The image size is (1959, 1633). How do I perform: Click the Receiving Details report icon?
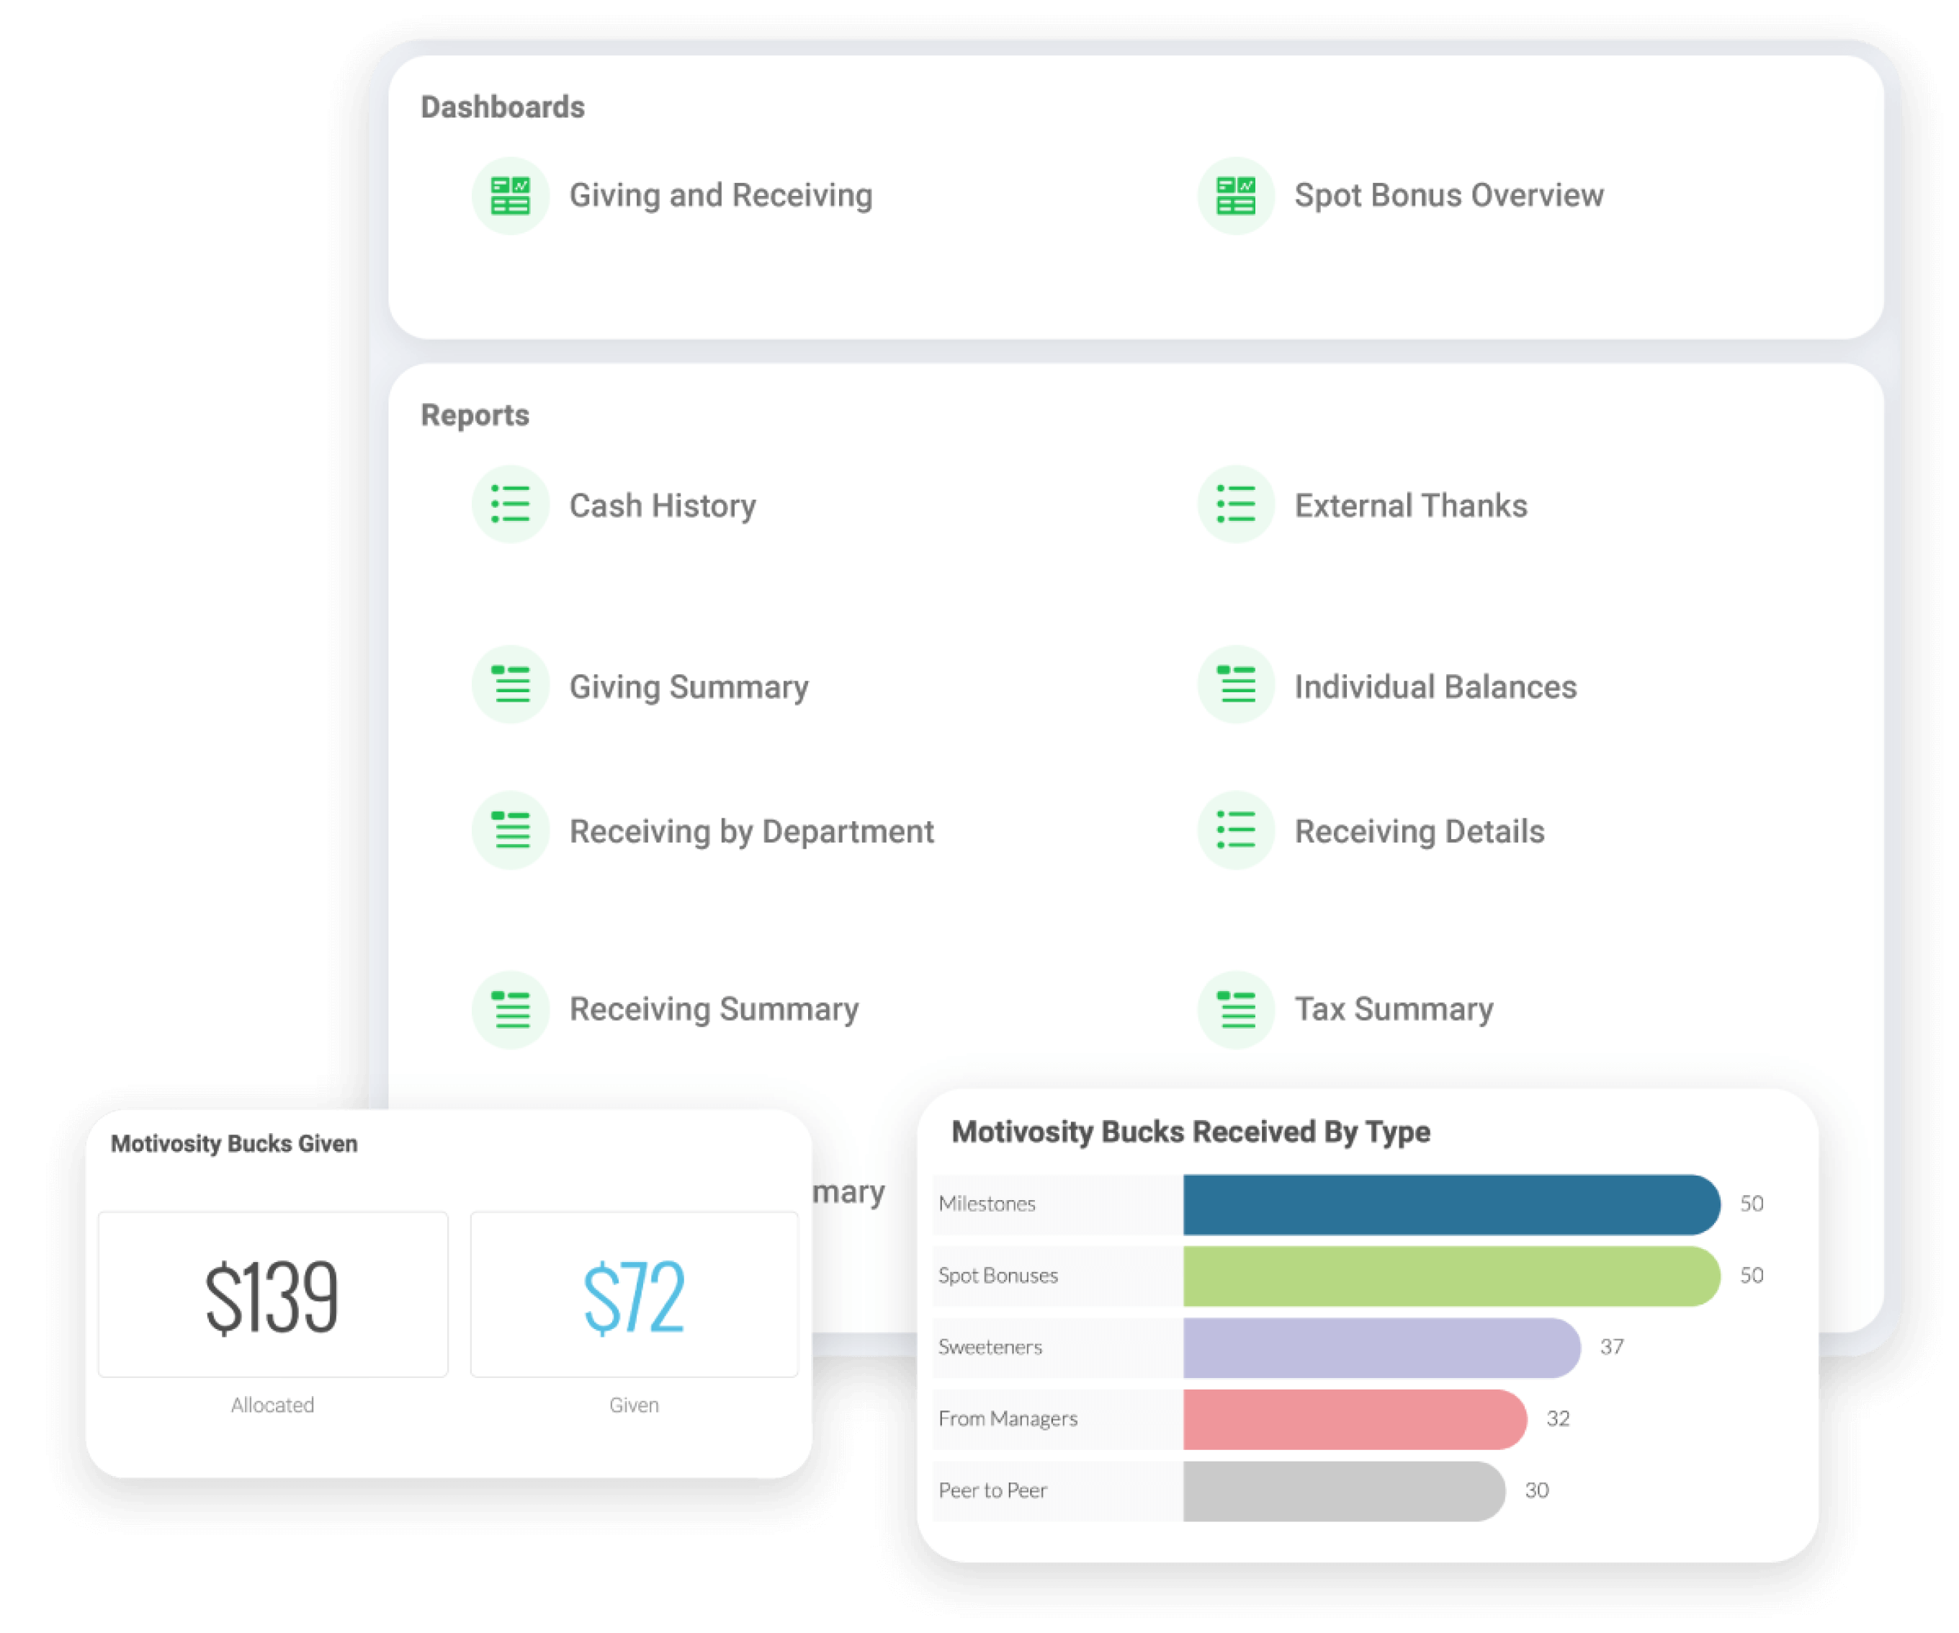[x=1236, y=831]
